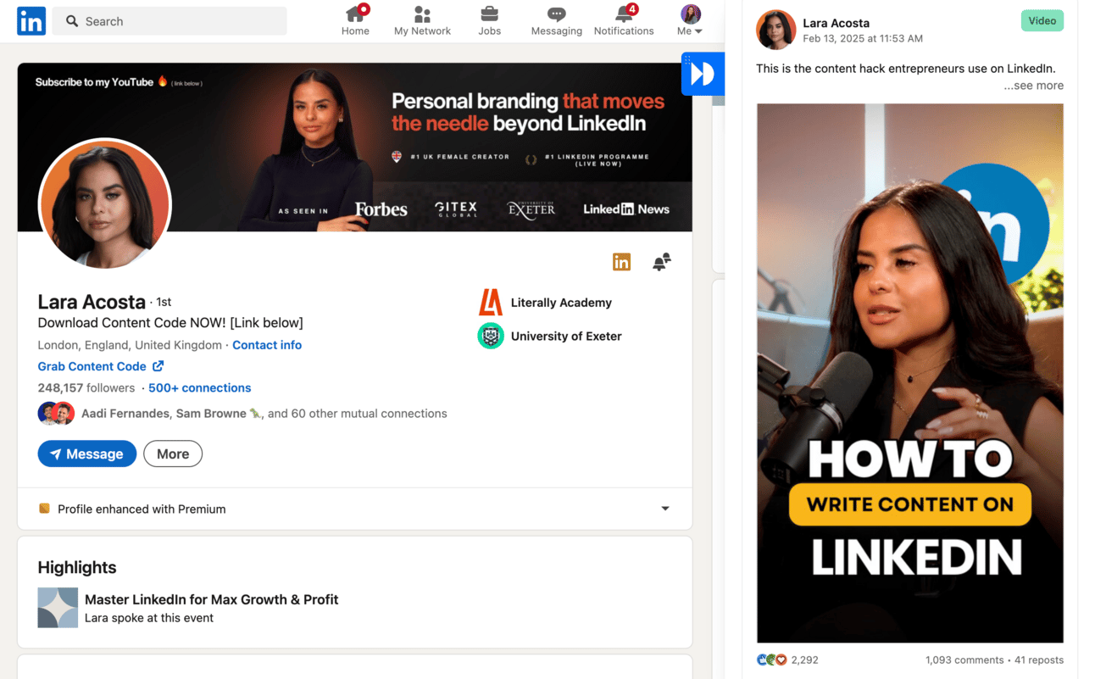1095x679 pixels.
Task: Open Literally Academy company link
Action: click(x=561, y=303)
